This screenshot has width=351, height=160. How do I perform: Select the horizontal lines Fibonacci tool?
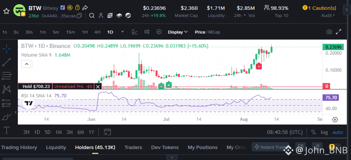pos(6,76)
